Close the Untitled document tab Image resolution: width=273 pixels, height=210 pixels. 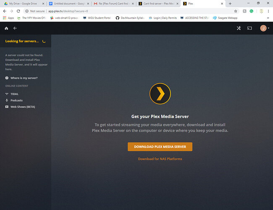click(88, 4)
